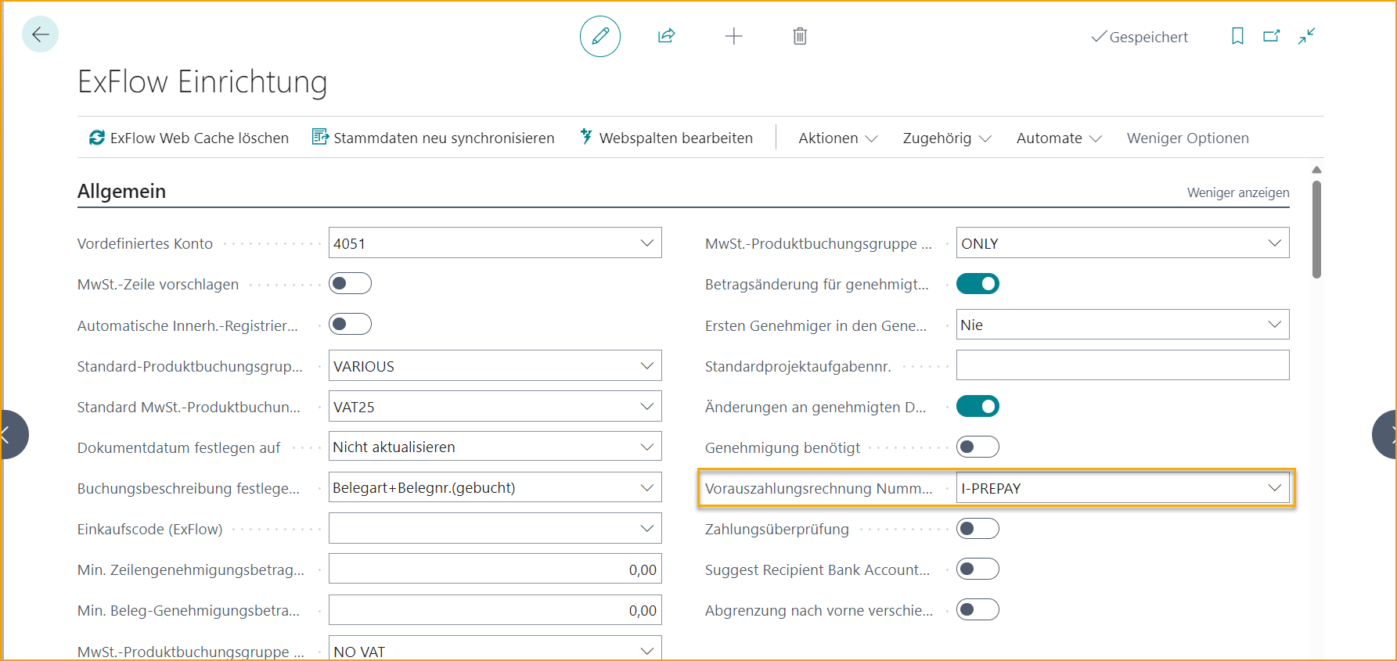Screen dimensions: 1397x661
Task: Toggle the Zahlungsüberprüfung switch
Action: 978,529
